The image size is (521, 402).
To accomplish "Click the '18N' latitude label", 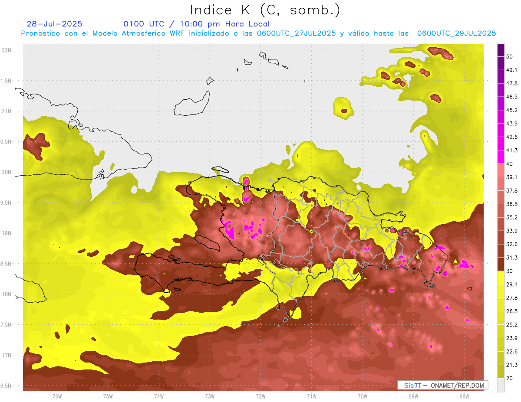I will coord(7,294).
